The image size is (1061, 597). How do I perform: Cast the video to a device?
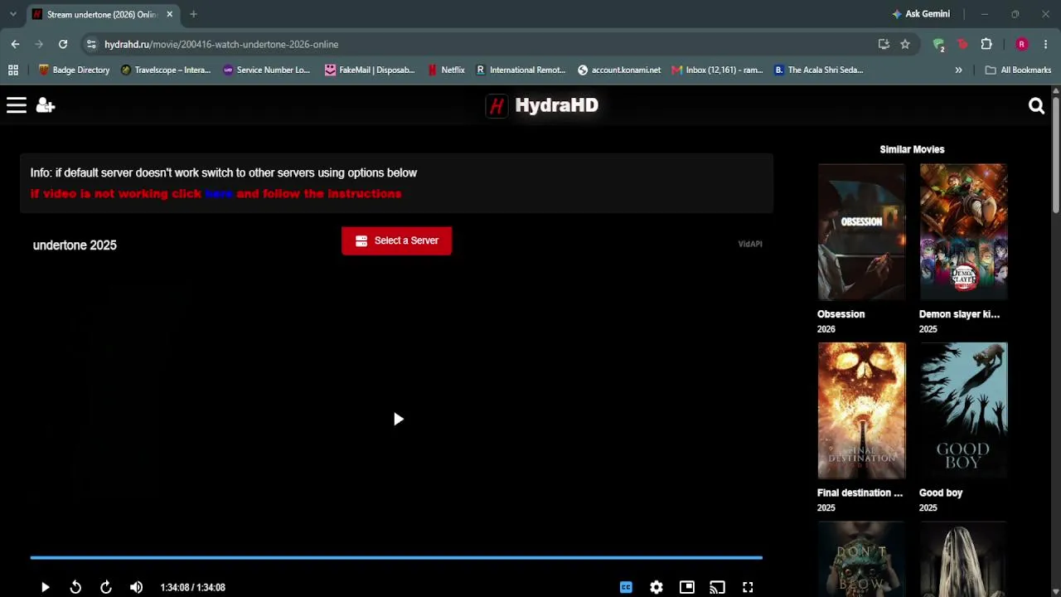(x=717, y=587)
